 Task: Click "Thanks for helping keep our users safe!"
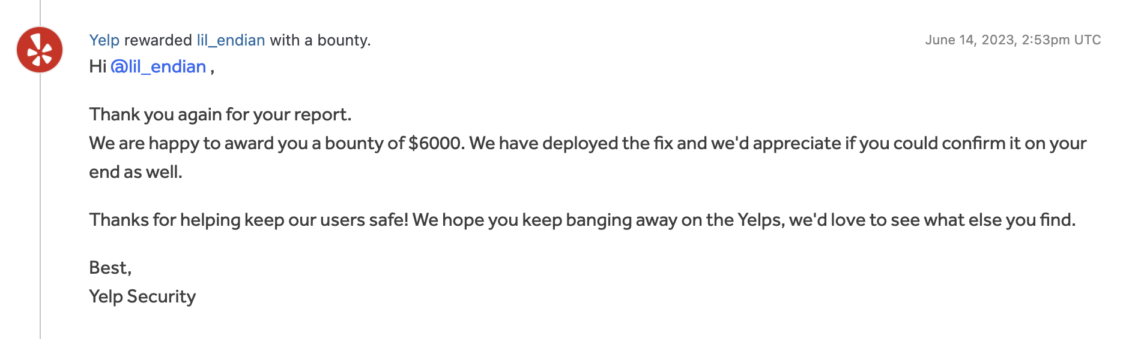tap(249, 220)
